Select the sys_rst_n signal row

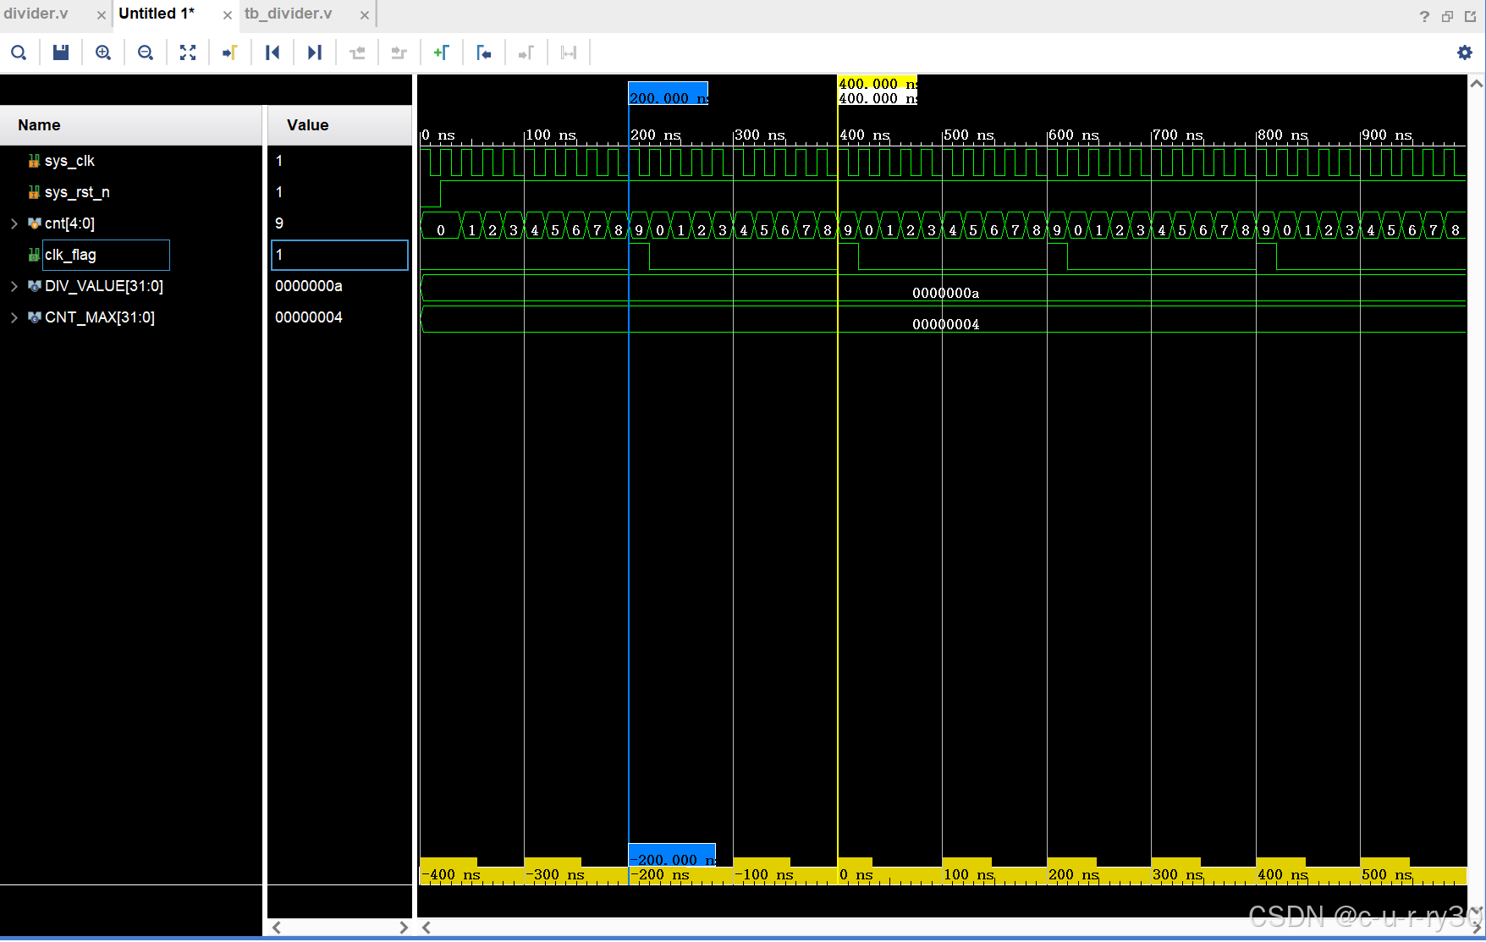[77, 192]
